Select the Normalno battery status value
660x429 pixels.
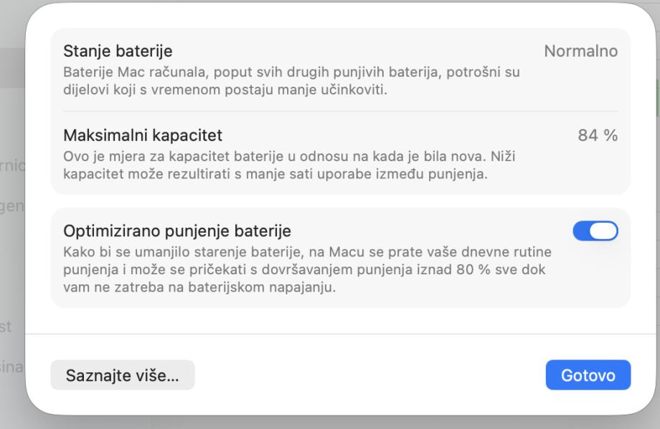(580, 52)
